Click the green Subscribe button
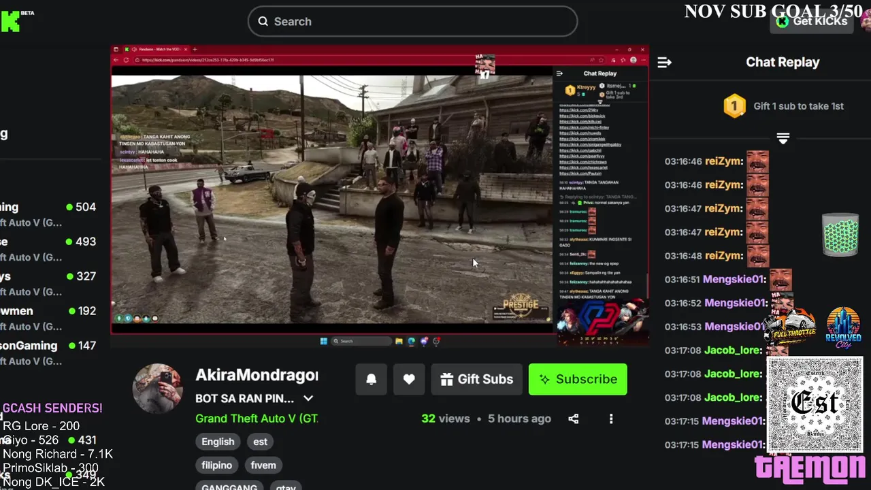Screen dimensions: 871x490 [578, 380]
